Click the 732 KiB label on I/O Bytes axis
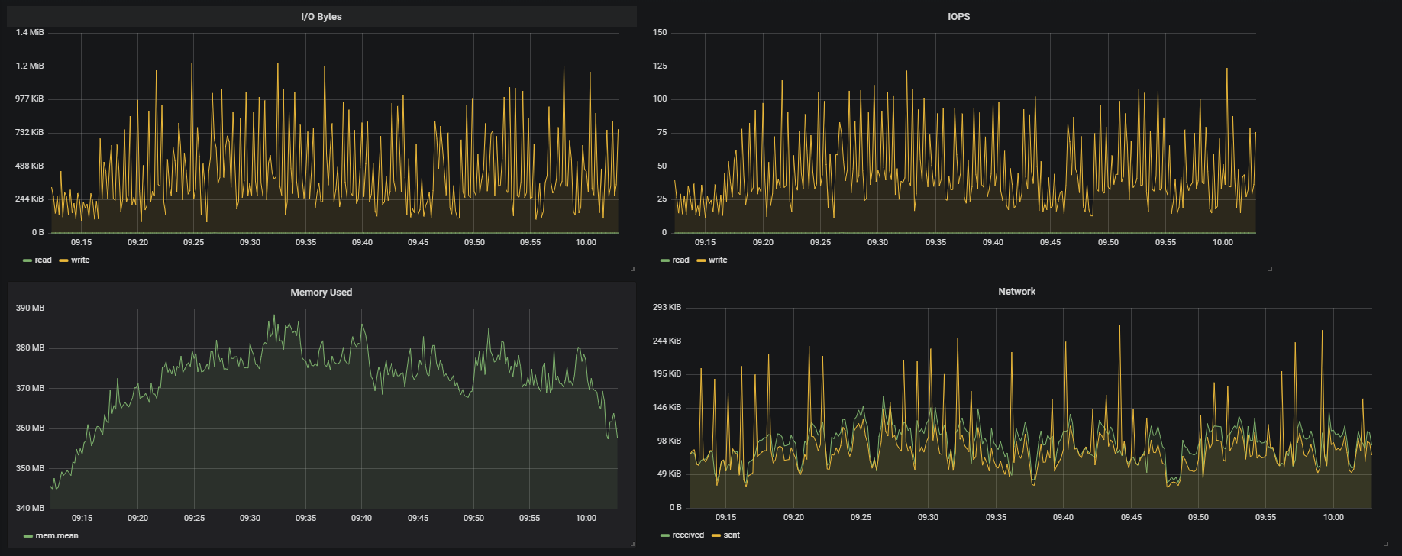Screen dimensions: 1402x556 pyautogui.click(x=30, y=133)
